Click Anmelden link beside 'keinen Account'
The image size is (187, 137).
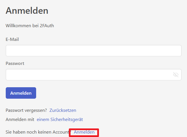[x=84, y=132]
